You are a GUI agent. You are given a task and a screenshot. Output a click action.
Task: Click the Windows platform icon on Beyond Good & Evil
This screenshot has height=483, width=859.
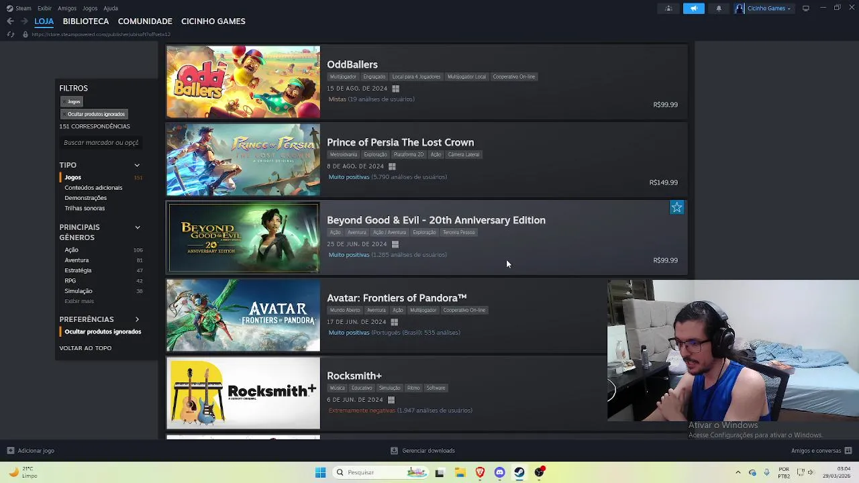(x=395, y=244)
